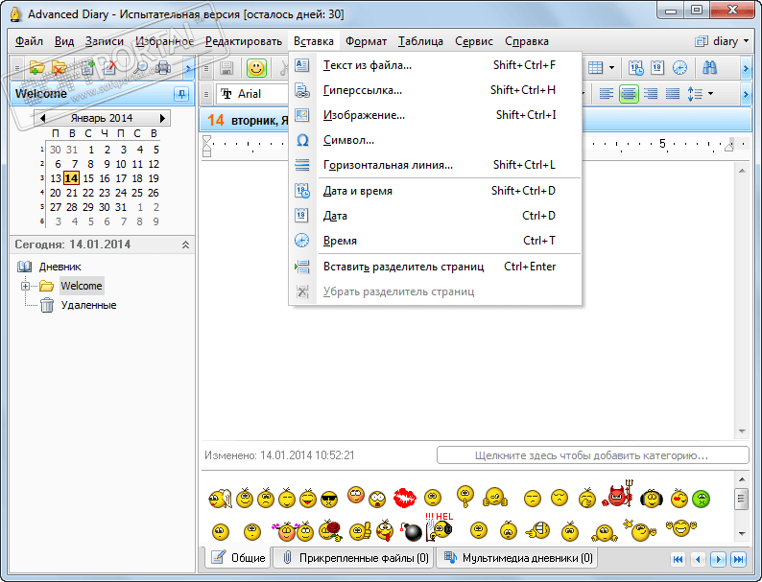Choose Вставить разделитель страниц item
The image size is (762, 582).
pos(435,267)
